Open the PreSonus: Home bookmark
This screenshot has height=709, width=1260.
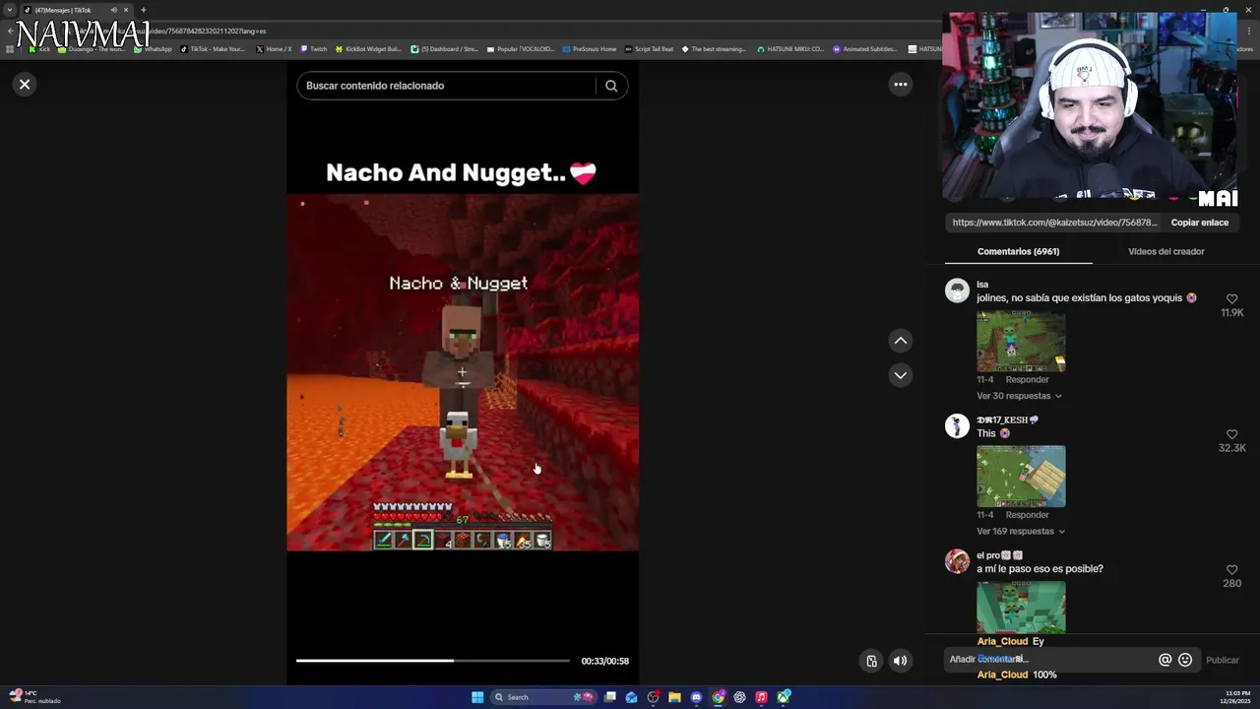589,49
